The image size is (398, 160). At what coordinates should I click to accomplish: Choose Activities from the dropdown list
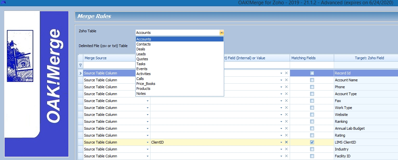tap(180, 74)
